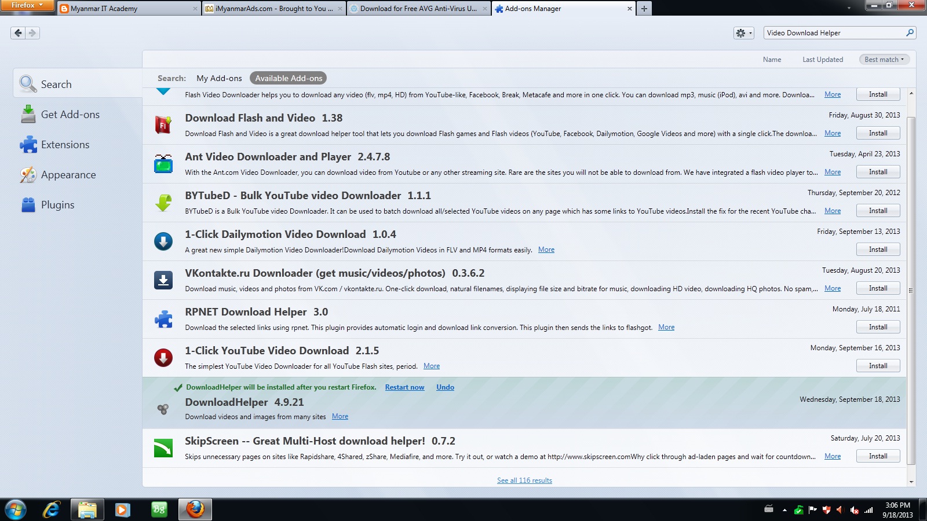Image resolution: width=927 pixels, height=521 pixels.
Task: Open the Best match sort dropdown
Action: [x=884, y=59]
